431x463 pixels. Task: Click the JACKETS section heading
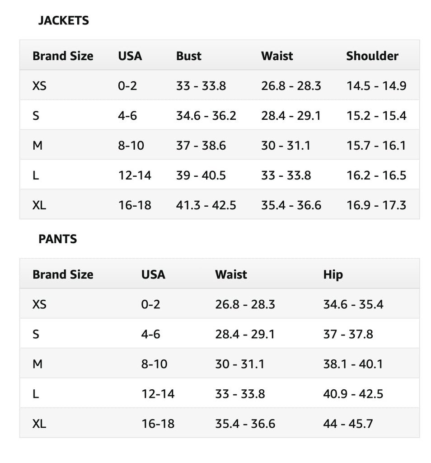coord(63,20)
